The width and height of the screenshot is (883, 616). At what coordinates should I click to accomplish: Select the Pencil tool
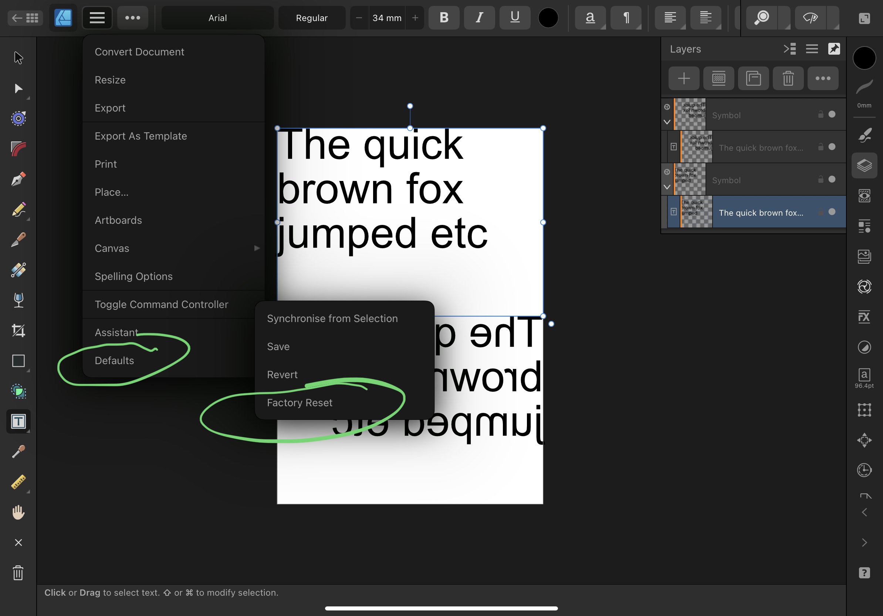18,210
